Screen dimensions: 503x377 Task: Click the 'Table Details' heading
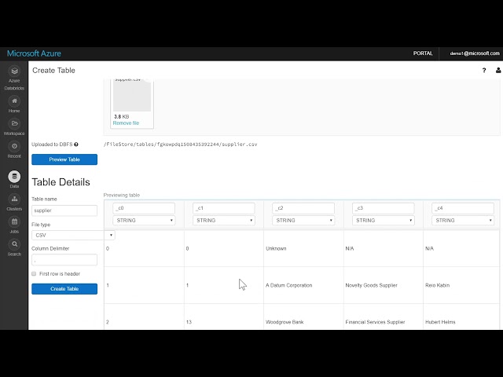[x=61, y=182]
